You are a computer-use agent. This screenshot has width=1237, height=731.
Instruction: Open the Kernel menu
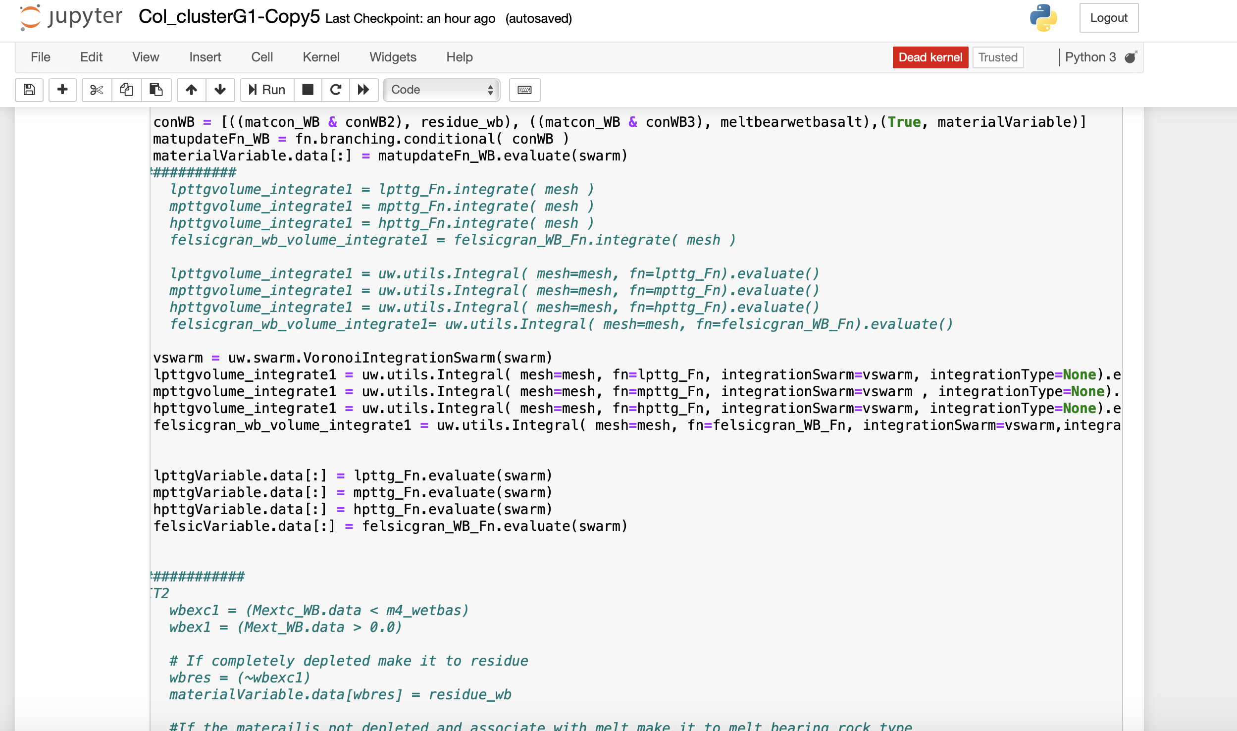tap(321, 57)
